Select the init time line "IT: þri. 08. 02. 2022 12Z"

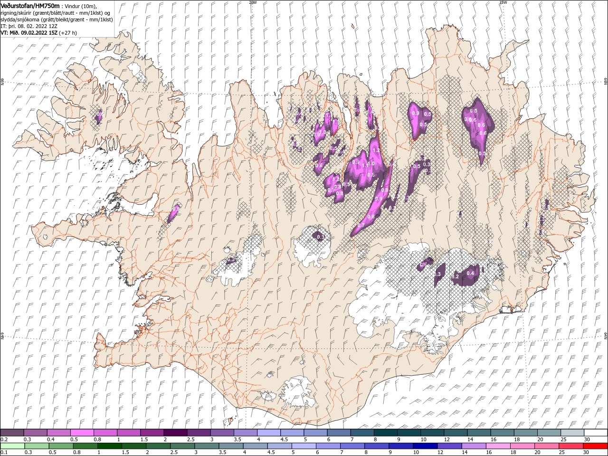29,26
